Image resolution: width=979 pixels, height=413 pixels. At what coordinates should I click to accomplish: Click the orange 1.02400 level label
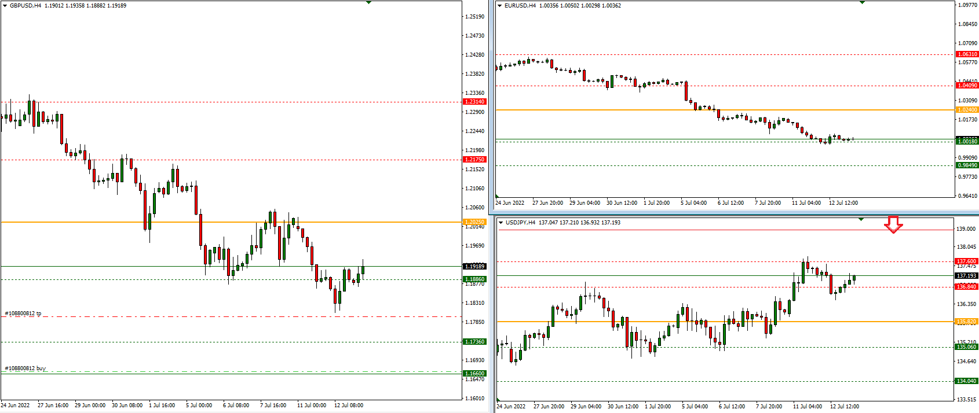tap(967, 110)
